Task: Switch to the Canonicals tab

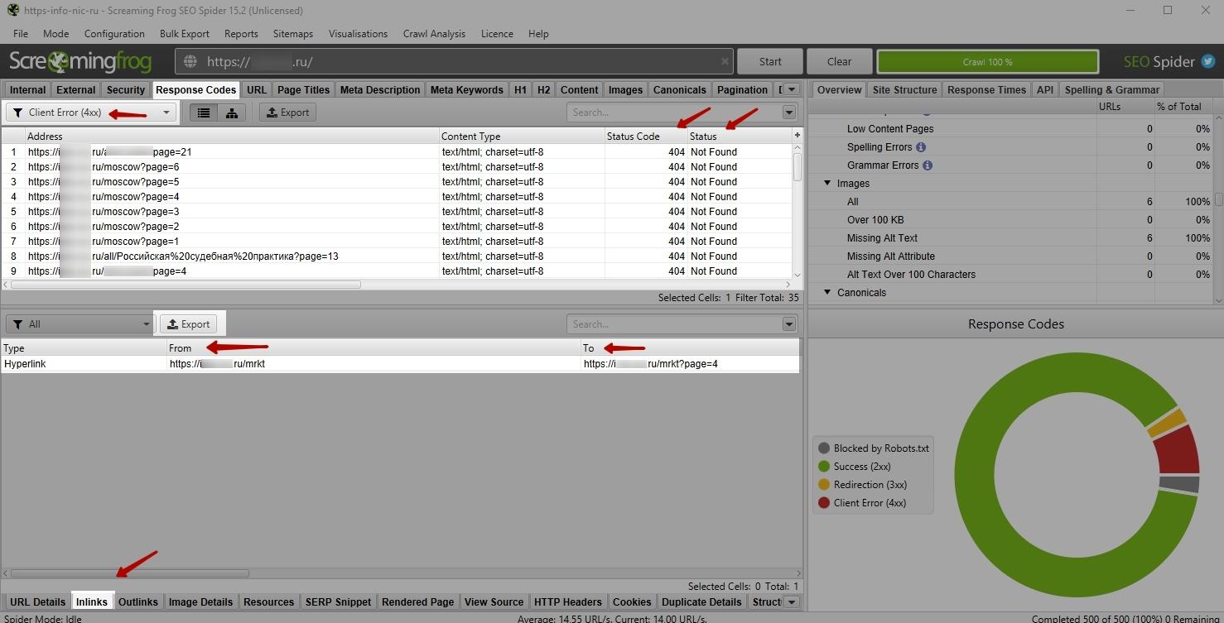Action: (x=680, y=89)
